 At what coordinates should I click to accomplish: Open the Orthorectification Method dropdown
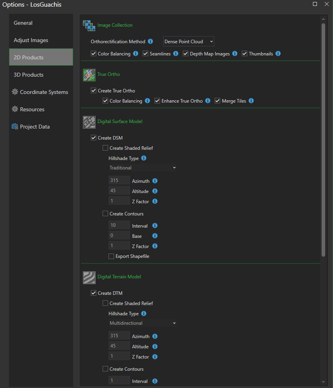189,41
